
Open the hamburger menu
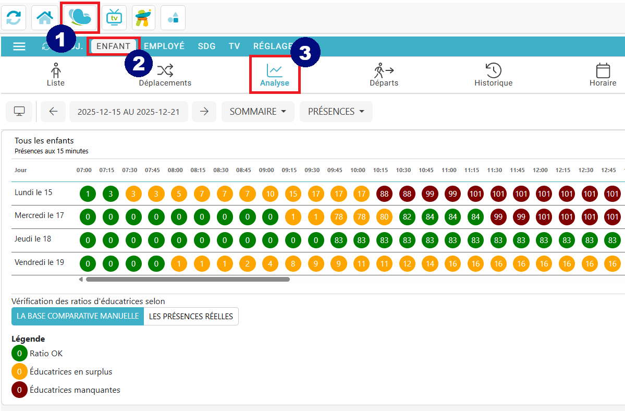[x=19, y=46]
